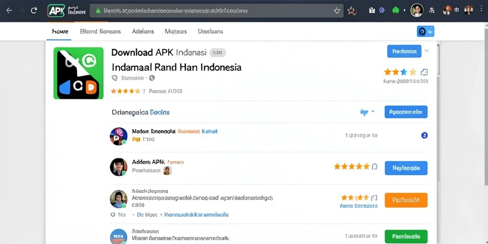Click the outline icon beside the header rating stars

tap(424, 72)
